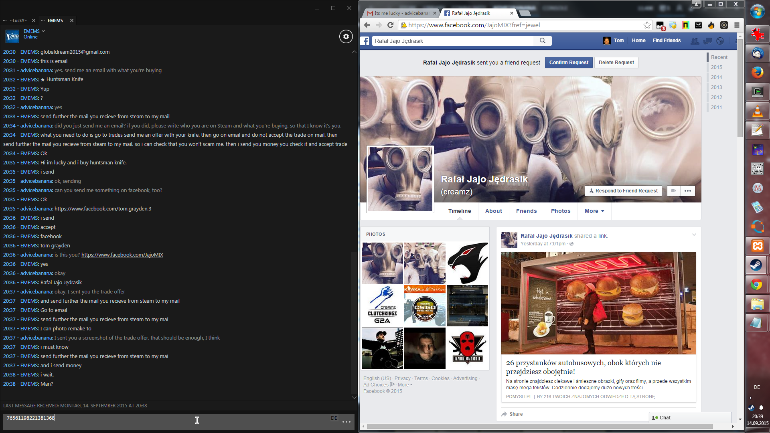
Task: Click Chrome reload page icon
Action: [390, 25]
